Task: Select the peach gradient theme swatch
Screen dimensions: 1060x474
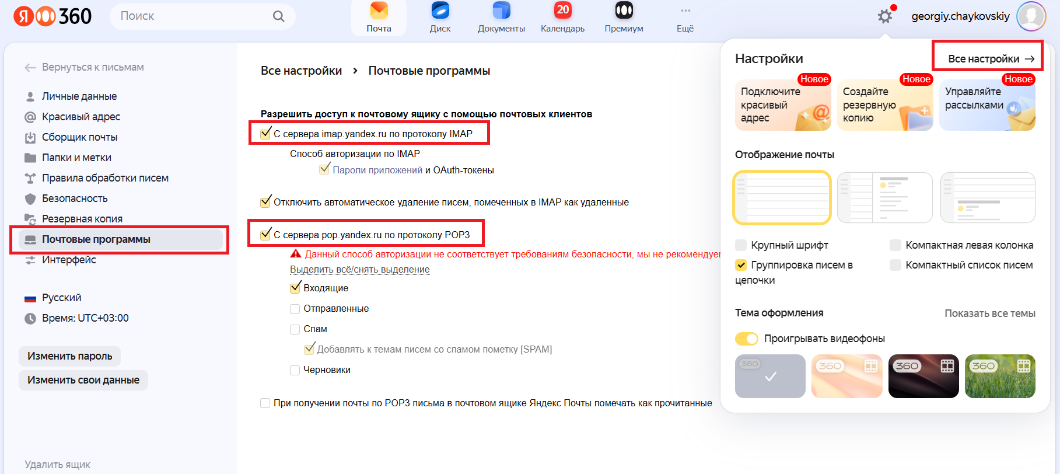Action: pos(847,377)
